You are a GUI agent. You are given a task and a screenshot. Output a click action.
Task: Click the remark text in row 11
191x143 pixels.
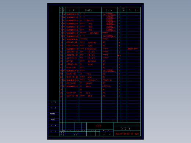point(133,49)
